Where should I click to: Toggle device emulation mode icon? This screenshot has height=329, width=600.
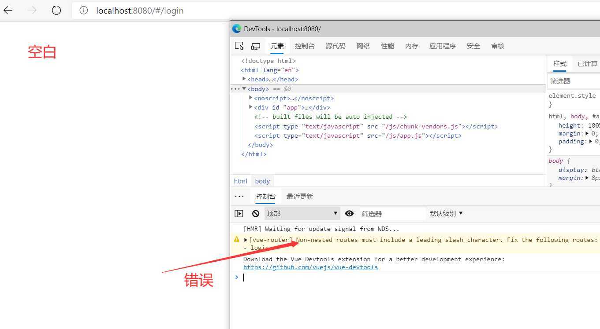(256, 46)
